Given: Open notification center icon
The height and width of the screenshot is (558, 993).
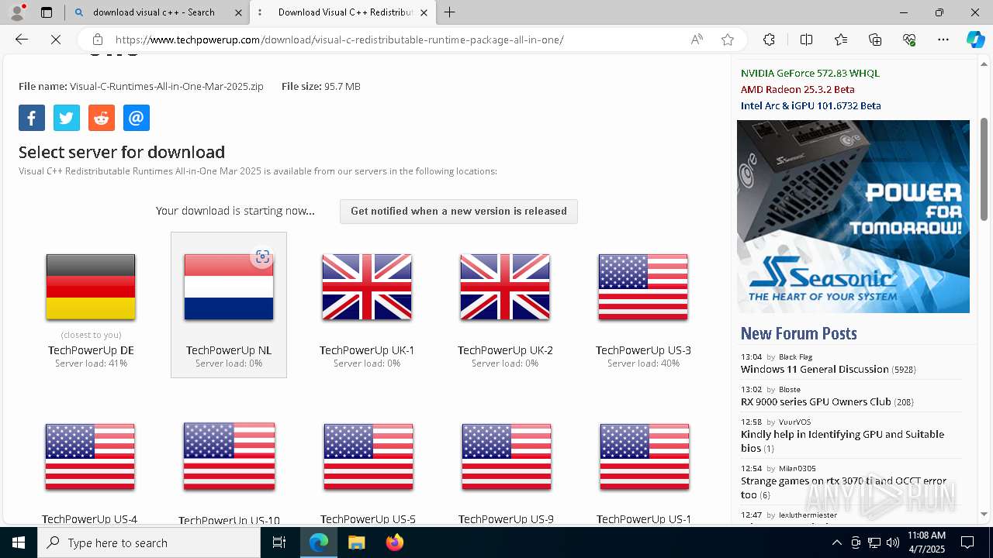Looking at the screenshot, I should 967,542.
